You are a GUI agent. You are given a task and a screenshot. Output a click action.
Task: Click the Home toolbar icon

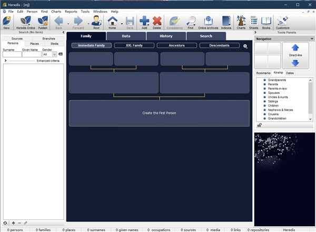coord(112,22)
